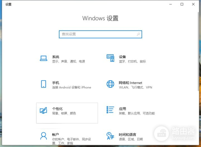
Task: Open the 时间和语言 clock icon
Action: (110, 136)
